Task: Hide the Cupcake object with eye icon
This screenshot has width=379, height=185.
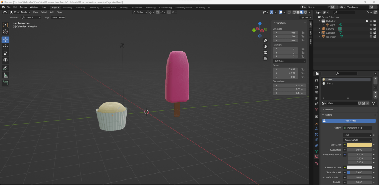Action: point(370,33)
